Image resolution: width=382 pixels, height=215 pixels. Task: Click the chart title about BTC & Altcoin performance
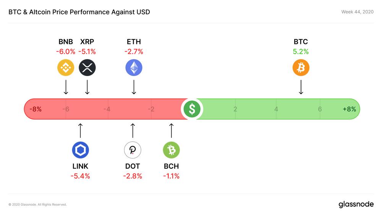pos(79,12)
